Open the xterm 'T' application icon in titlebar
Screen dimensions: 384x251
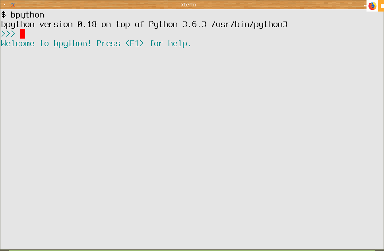point(13,4)
